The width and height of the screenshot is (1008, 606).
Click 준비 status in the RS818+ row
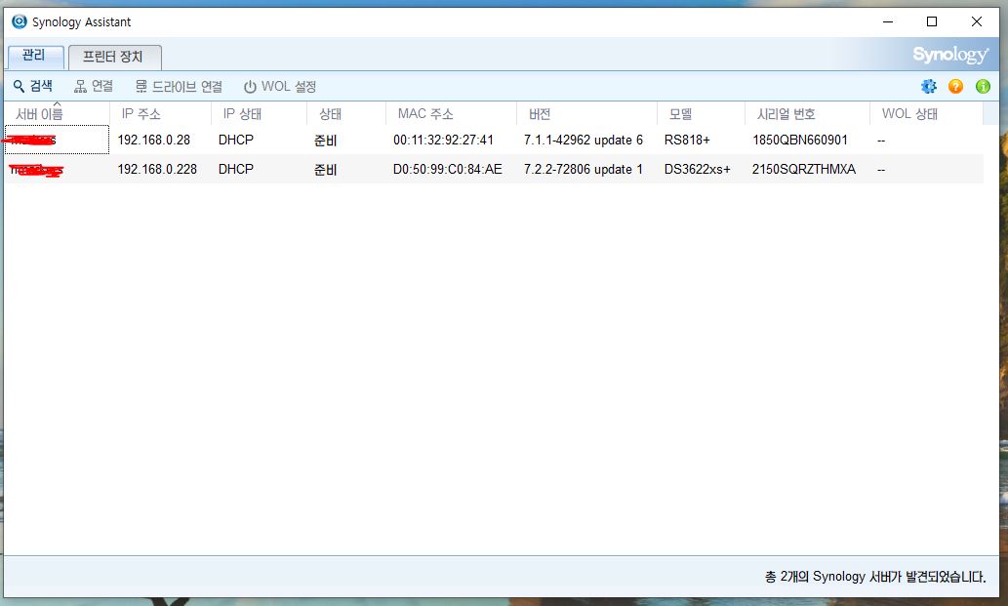pos(325,141)
